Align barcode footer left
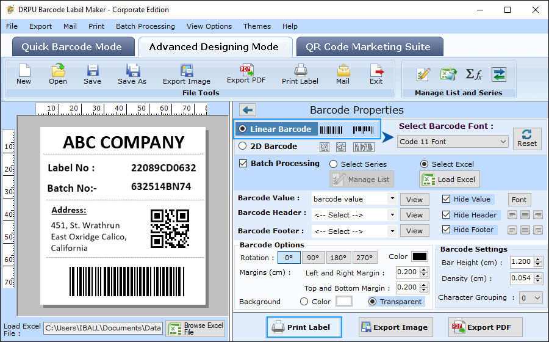Screen dimensions: 549x342 512,230
